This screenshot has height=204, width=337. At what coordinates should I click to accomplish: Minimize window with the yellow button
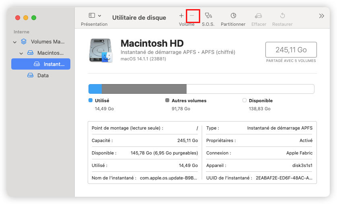(26, 18)
